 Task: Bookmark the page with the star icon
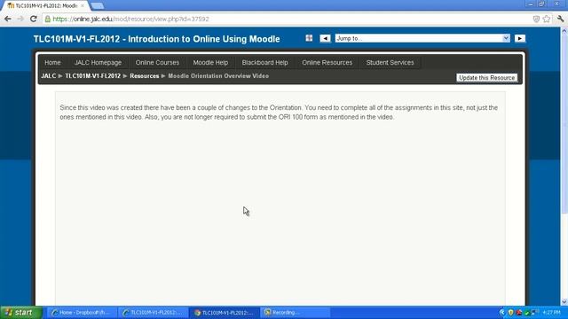pyautogui.click(x=547, y=19)
